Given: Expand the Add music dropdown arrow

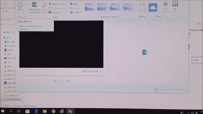Looking at the screenshot, I should pos(47,12).
